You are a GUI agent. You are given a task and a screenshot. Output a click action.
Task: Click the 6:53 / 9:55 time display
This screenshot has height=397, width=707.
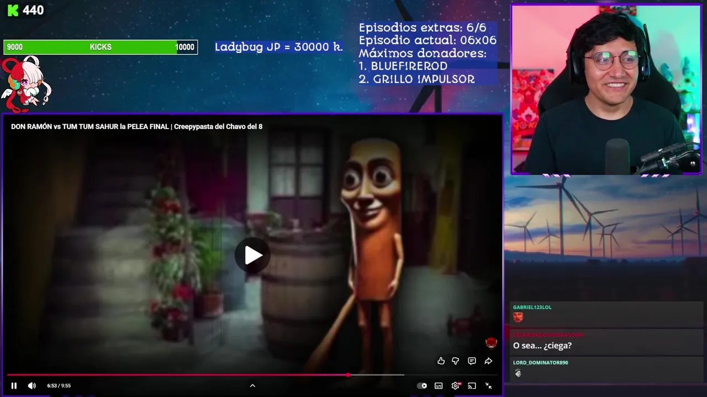click(59, 386)
